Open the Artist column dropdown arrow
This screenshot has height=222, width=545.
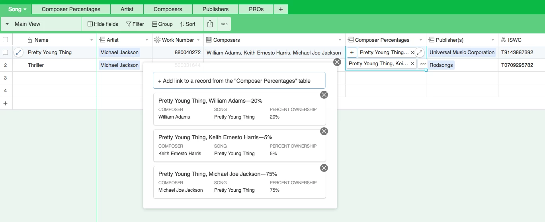click(147, 40)
